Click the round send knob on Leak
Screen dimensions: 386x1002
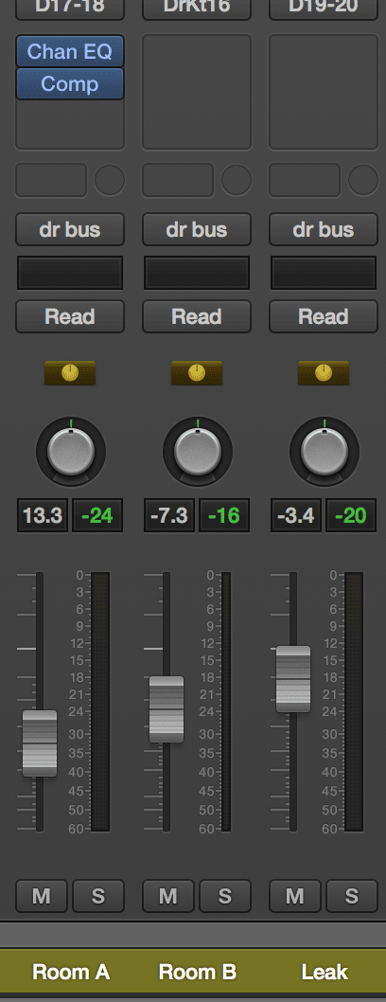coord(363,180)
